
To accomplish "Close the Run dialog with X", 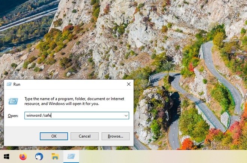I will [129, 84].
